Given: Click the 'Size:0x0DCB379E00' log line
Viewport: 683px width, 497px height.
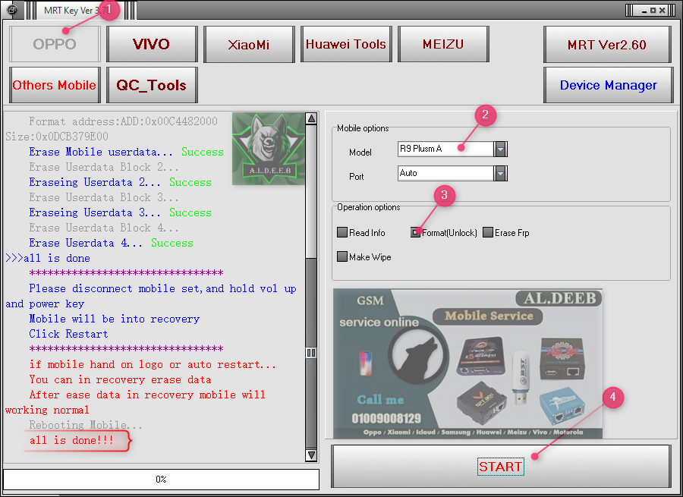Looking at the screenshot, I should click(57, 137).
